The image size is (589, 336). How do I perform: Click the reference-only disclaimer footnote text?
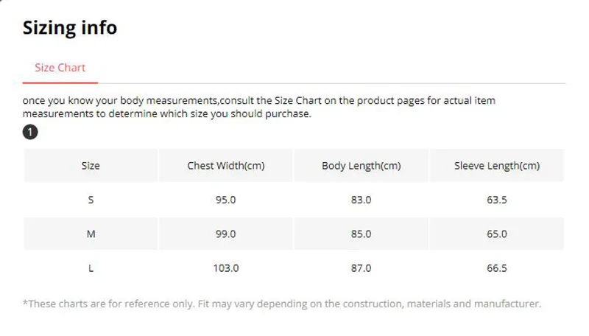[x=282, y=304]
